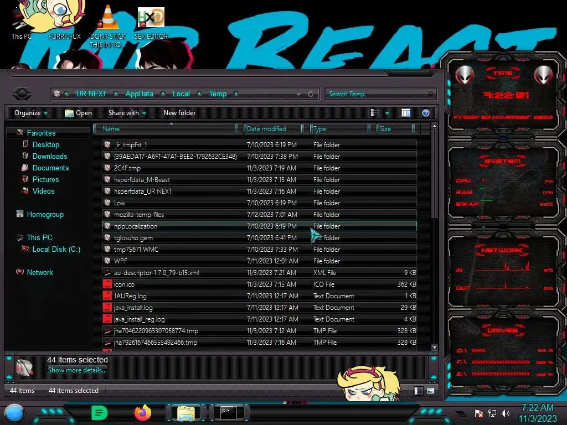Click the DONT STICK THIS desktop icon

[108, 27]
